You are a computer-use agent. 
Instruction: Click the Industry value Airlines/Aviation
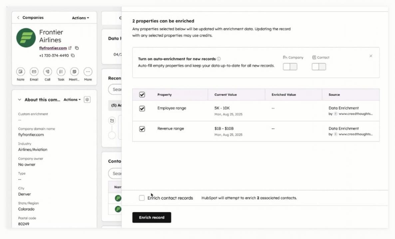(x=33, y=149)
